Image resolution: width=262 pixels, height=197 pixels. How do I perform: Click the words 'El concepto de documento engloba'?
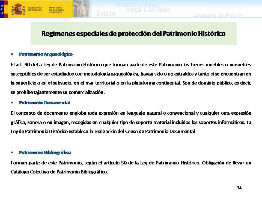click(49, 113)
